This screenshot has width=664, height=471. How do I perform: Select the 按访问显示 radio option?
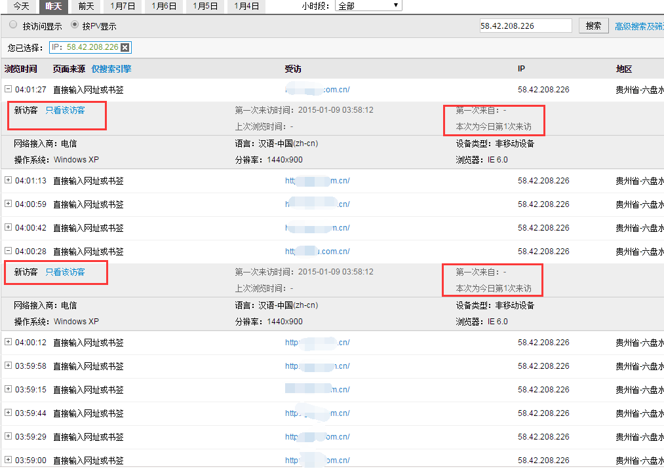click(14, 26)
